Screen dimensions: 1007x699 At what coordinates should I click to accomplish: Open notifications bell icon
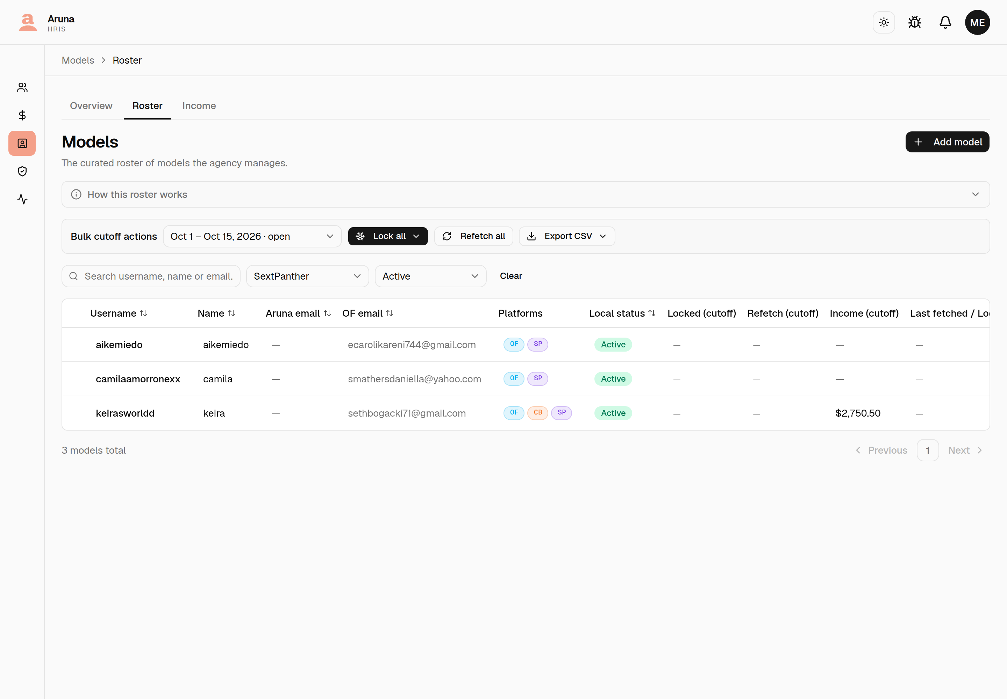[945, 22]
